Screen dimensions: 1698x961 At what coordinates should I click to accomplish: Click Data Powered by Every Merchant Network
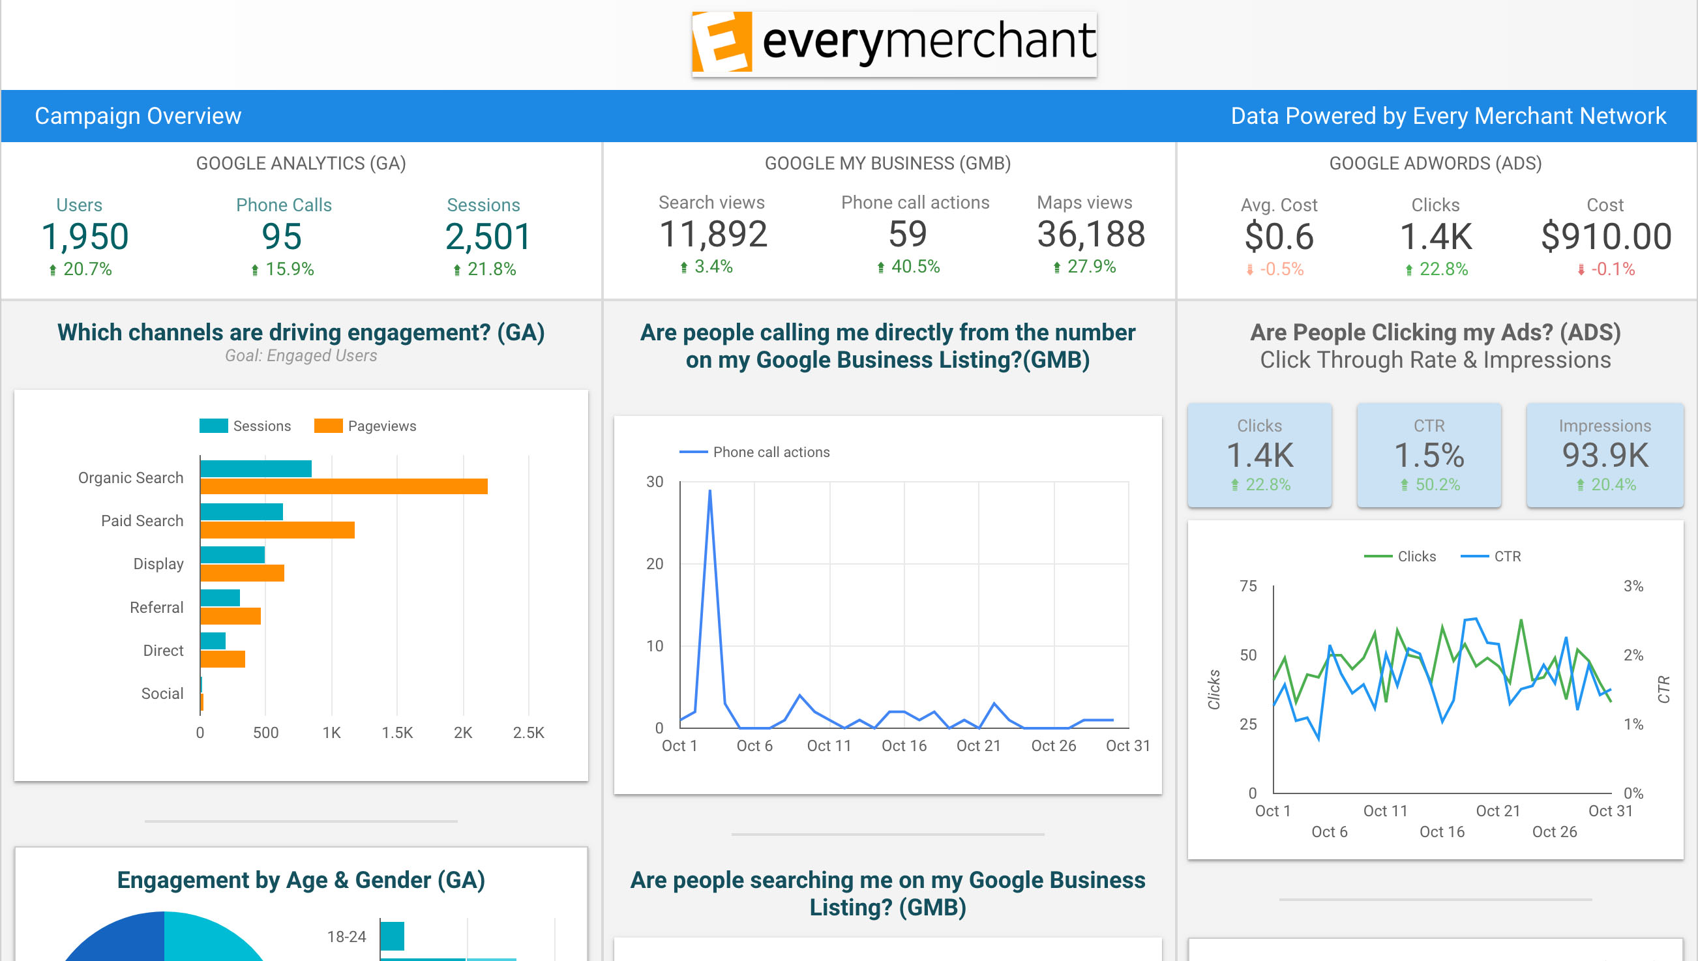pos(1448,116)
